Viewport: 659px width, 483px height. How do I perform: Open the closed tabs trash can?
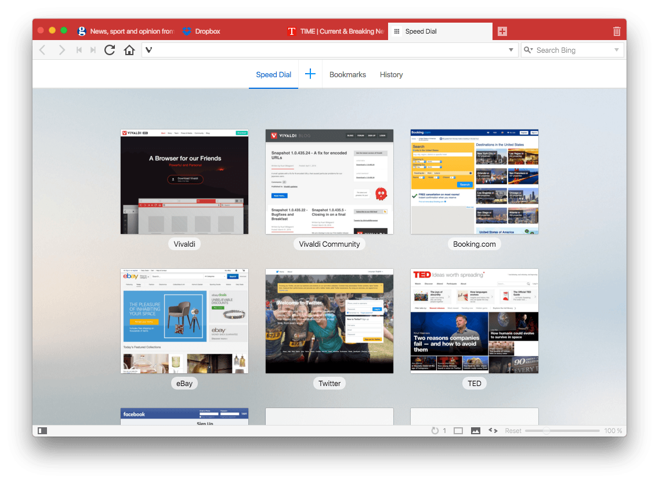[x=617, y=31]
